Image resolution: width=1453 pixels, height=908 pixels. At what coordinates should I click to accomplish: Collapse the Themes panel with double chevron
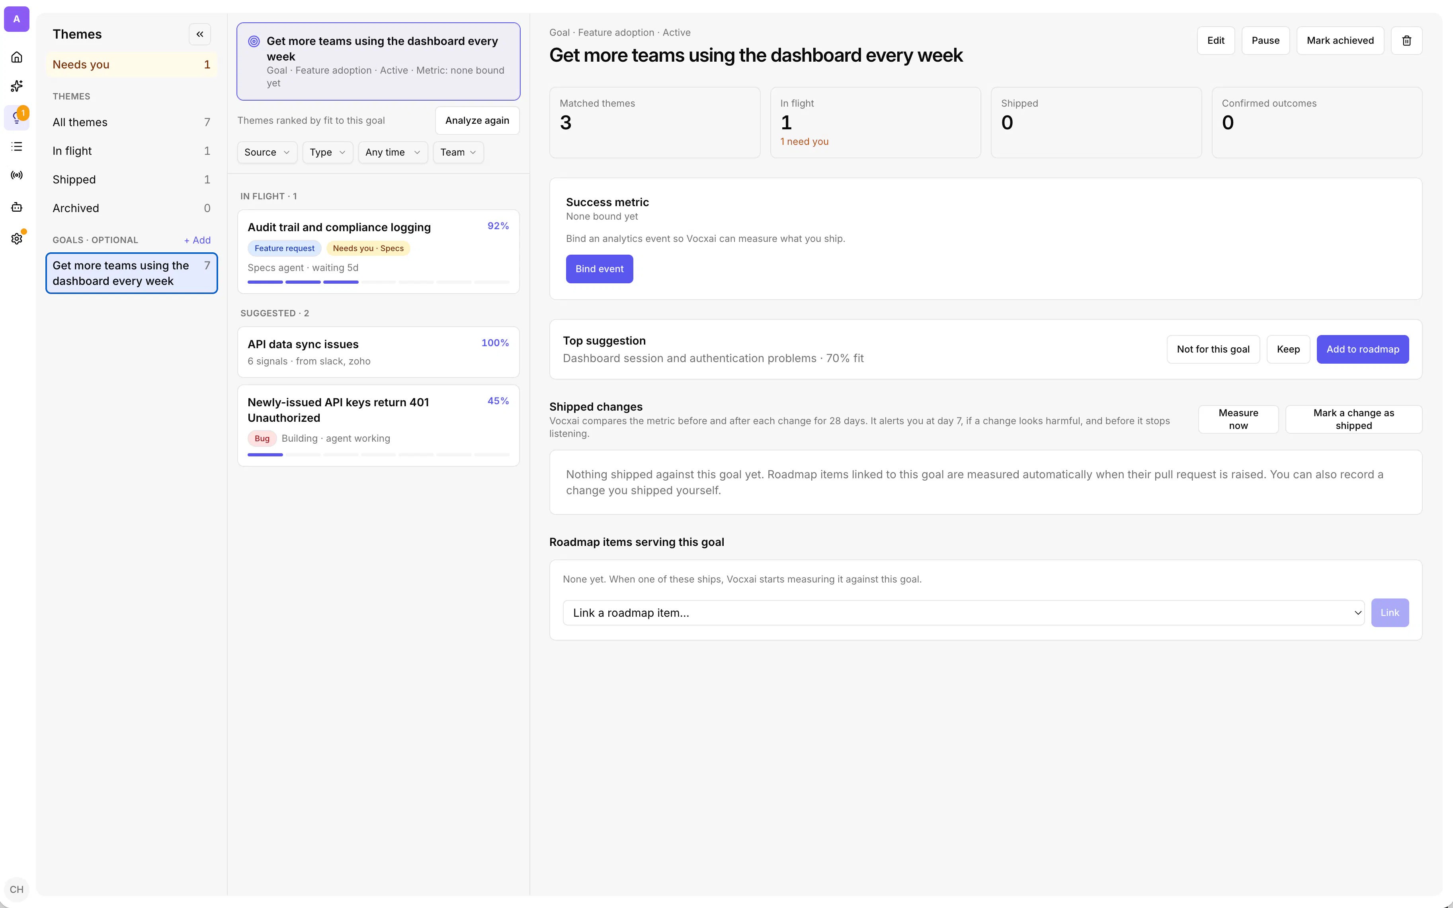coord(200,34)
